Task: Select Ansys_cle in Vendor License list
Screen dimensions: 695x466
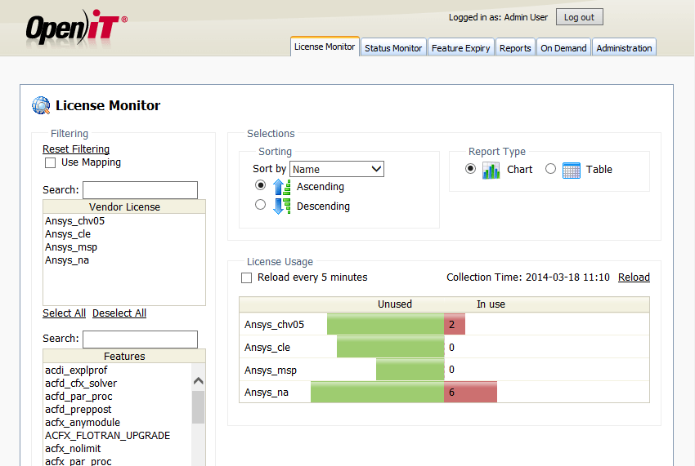Action: 124,234
